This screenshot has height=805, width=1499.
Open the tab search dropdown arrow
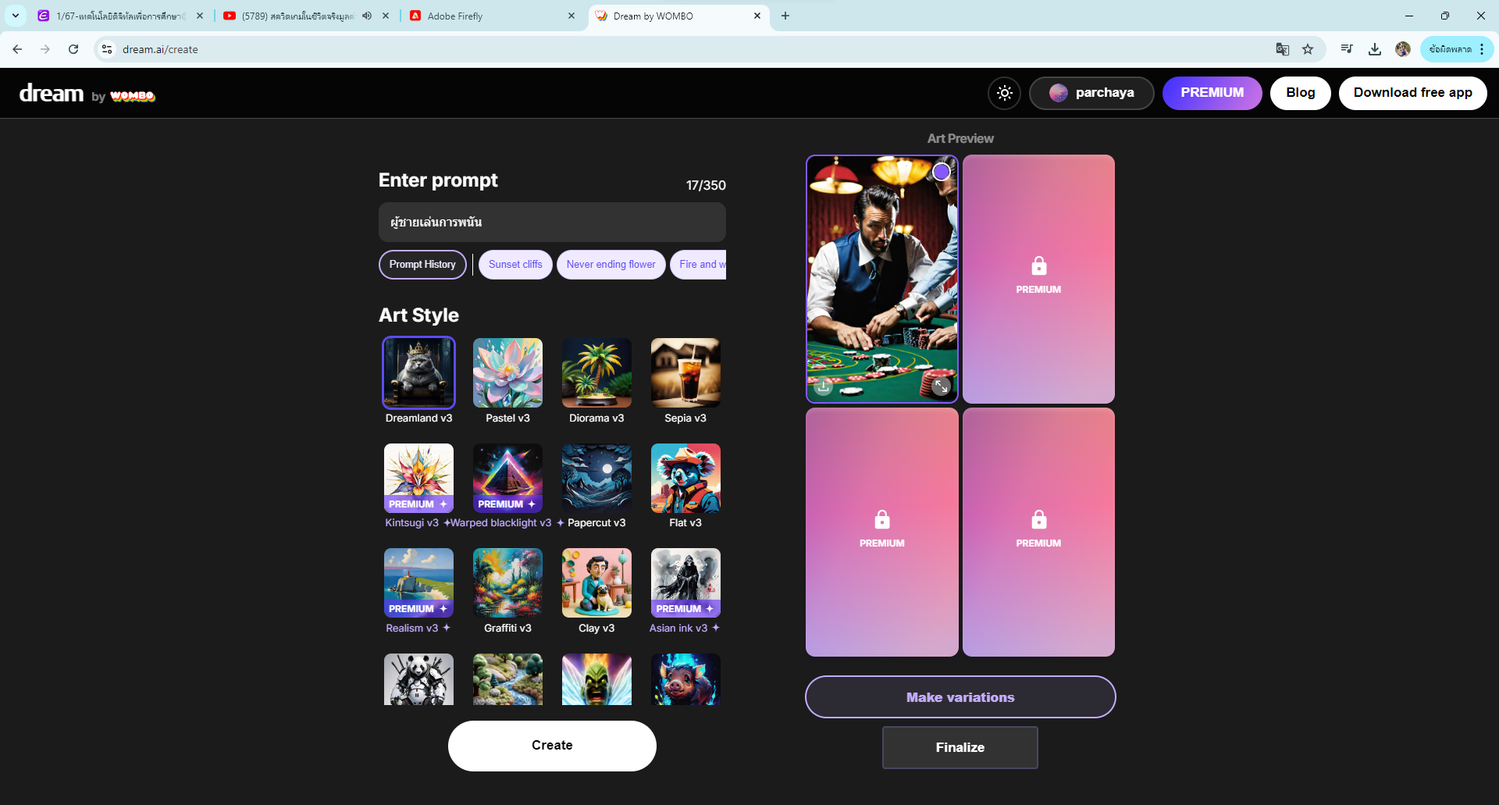tap(16, 16)
